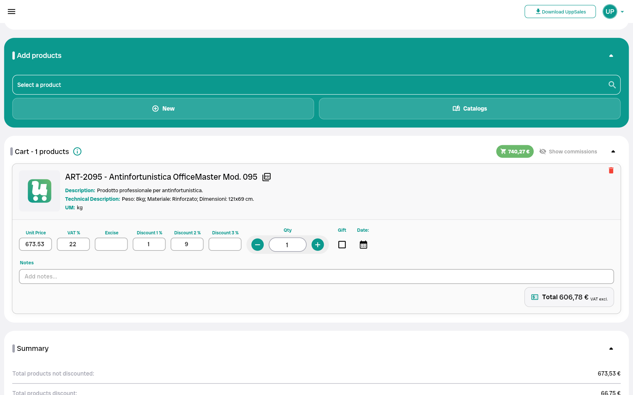
Task: Click the Select a product search field
Action: pyautogui.click(x=310, y=85)
